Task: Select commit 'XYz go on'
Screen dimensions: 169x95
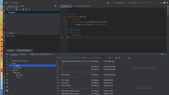Action: pyautogui.click(x=65, y=83)
